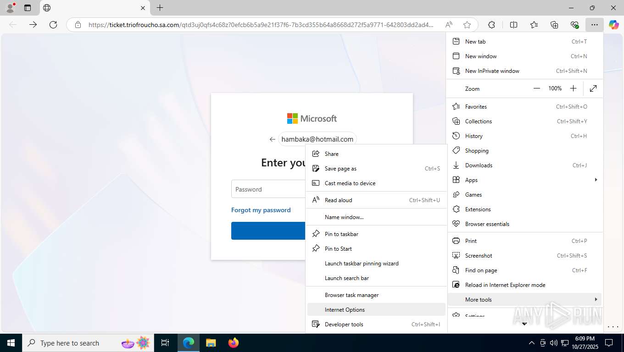Open Browser essentials menu item
Image resolution: width=624 pixels, height=352 pixels.
[x=524, y=224]
